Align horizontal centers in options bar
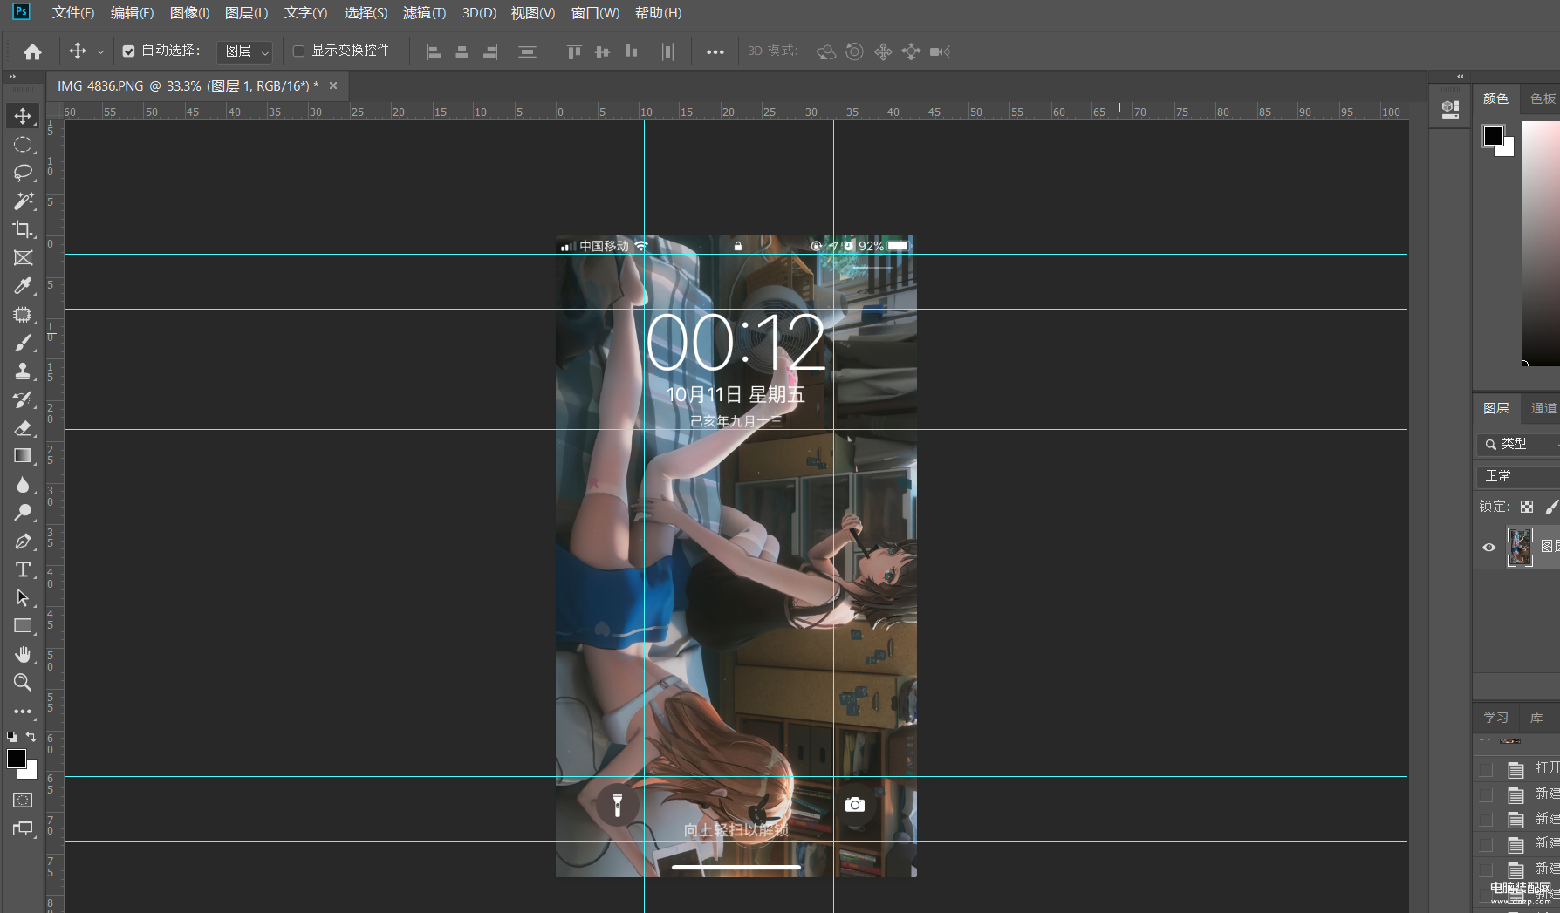The image size is (1560, 913). 462,51
